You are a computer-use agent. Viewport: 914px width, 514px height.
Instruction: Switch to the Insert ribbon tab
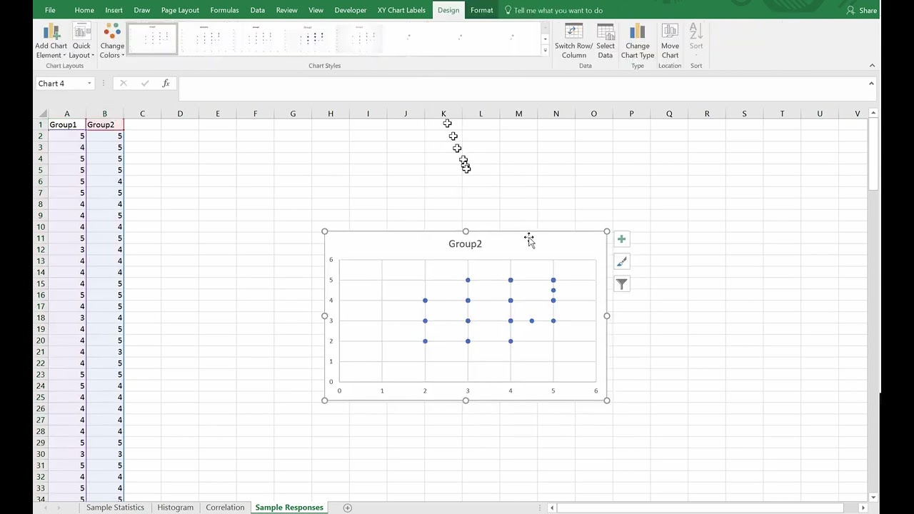click(x=114, y=10)
